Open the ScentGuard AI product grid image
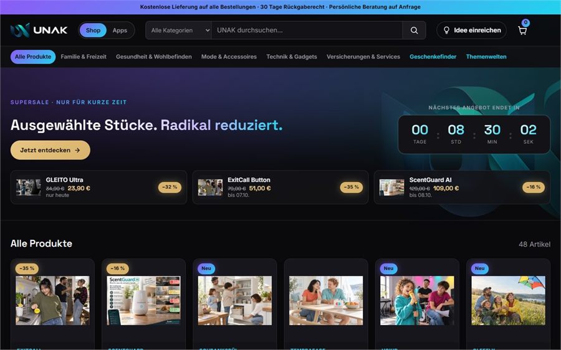 point(143,300)
